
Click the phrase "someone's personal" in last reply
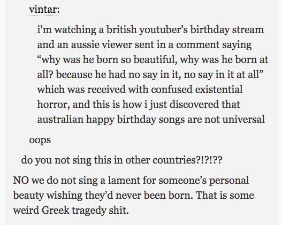204,181
